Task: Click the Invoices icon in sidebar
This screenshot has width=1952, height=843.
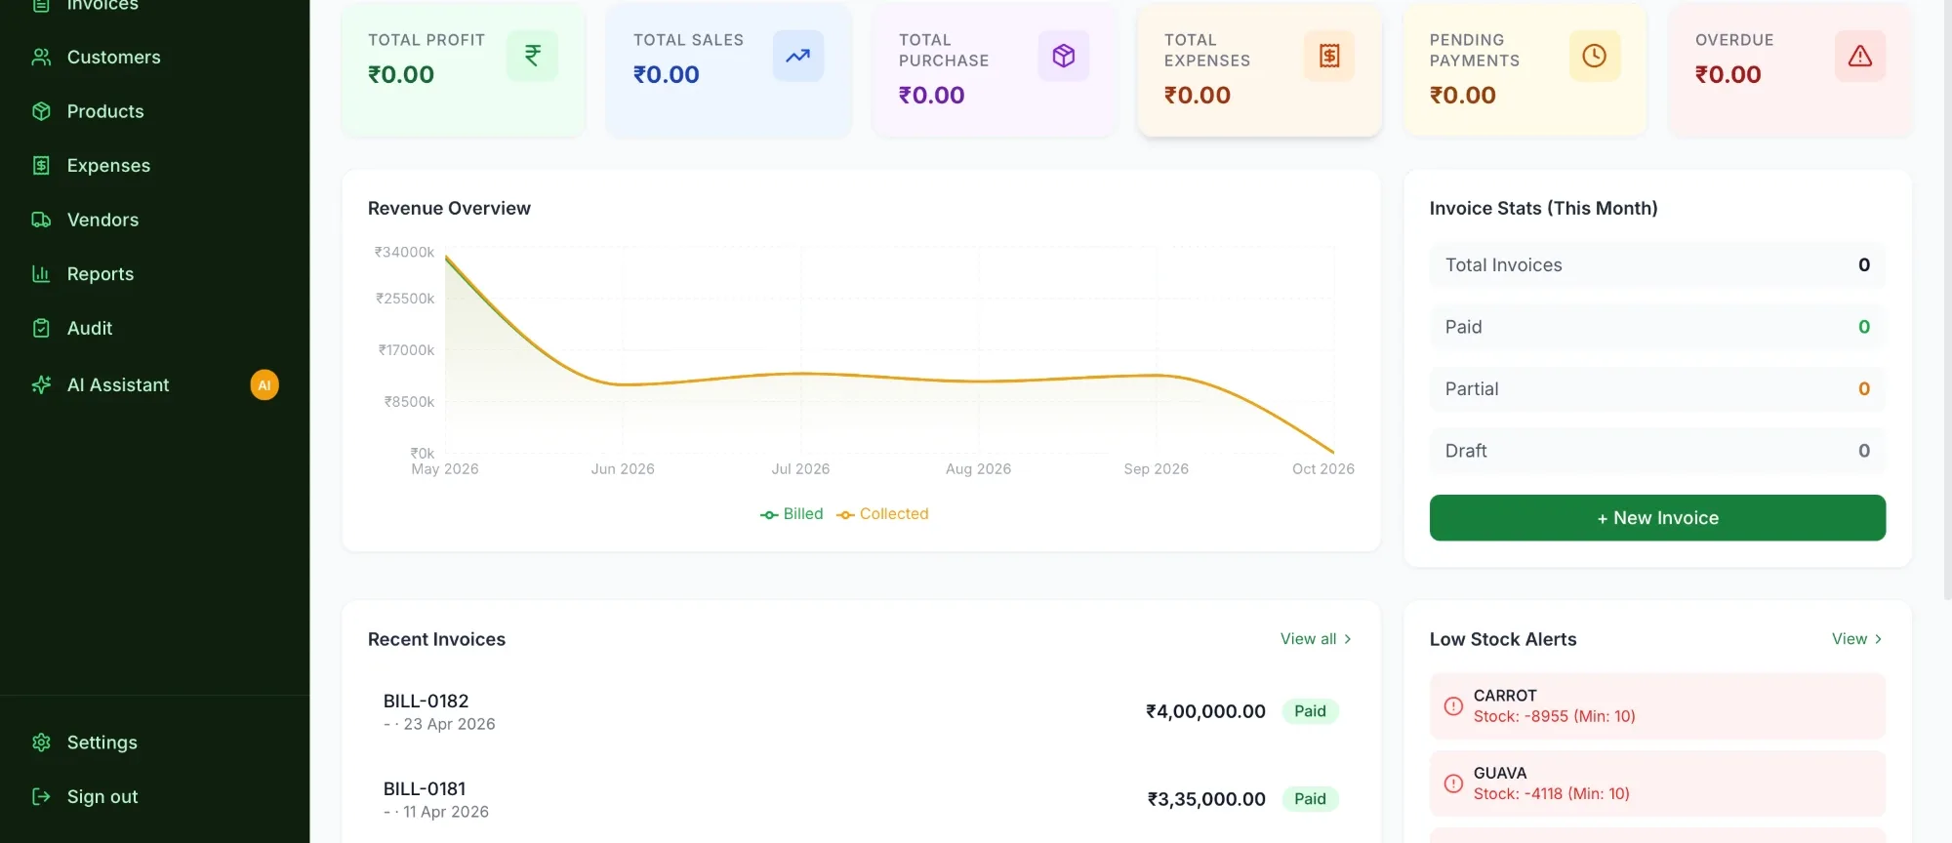Action: click(x=41, y=5)
